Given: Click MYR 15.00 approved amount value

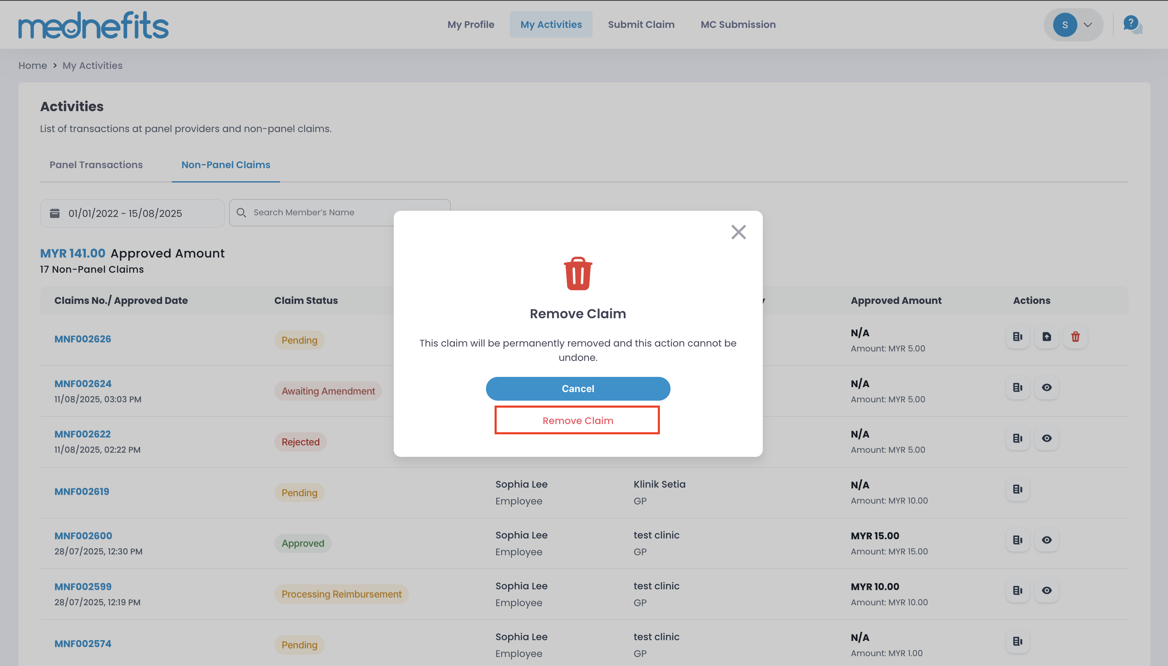Looking at the screenshot, I should click(x=874, y=536).
